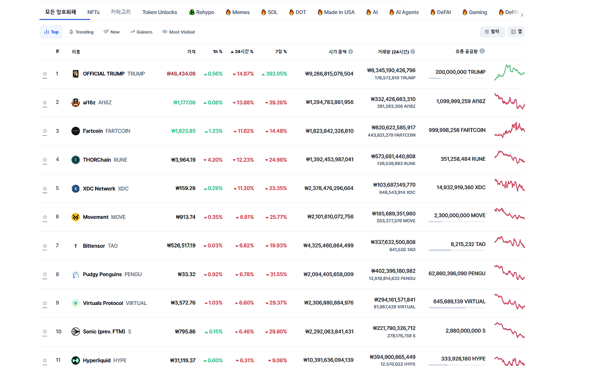The image size is (594, 366).
Task: Open the Most Visited view
Action: (x=179, y=32)
